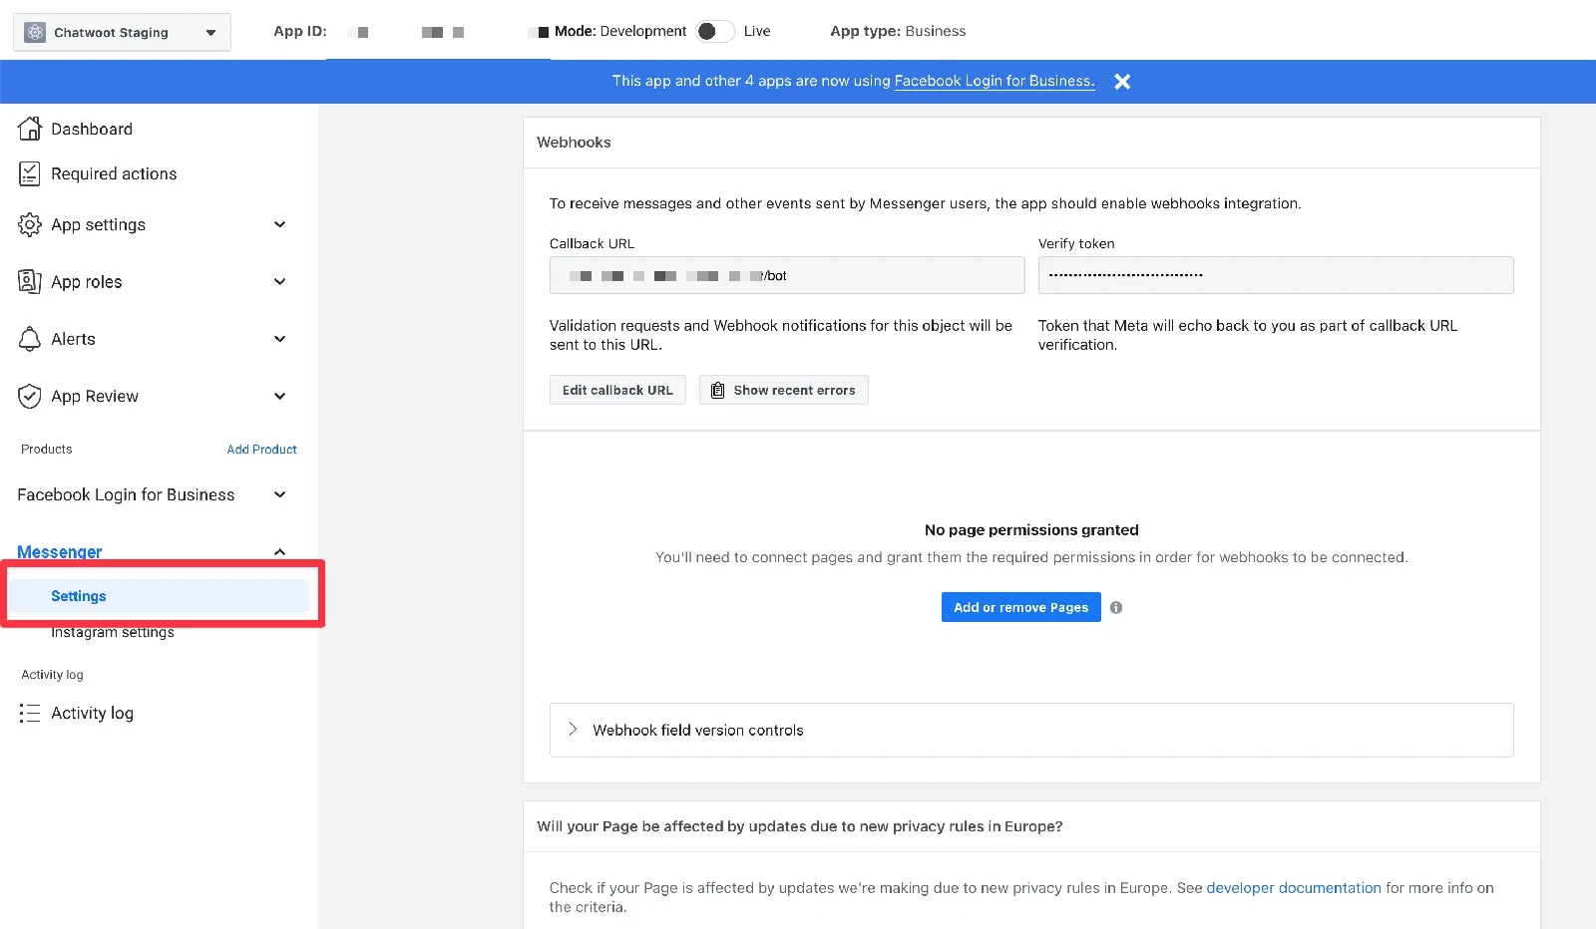Open Instagram settings in sidebar
1596x929 pixels.
[113, 632]
